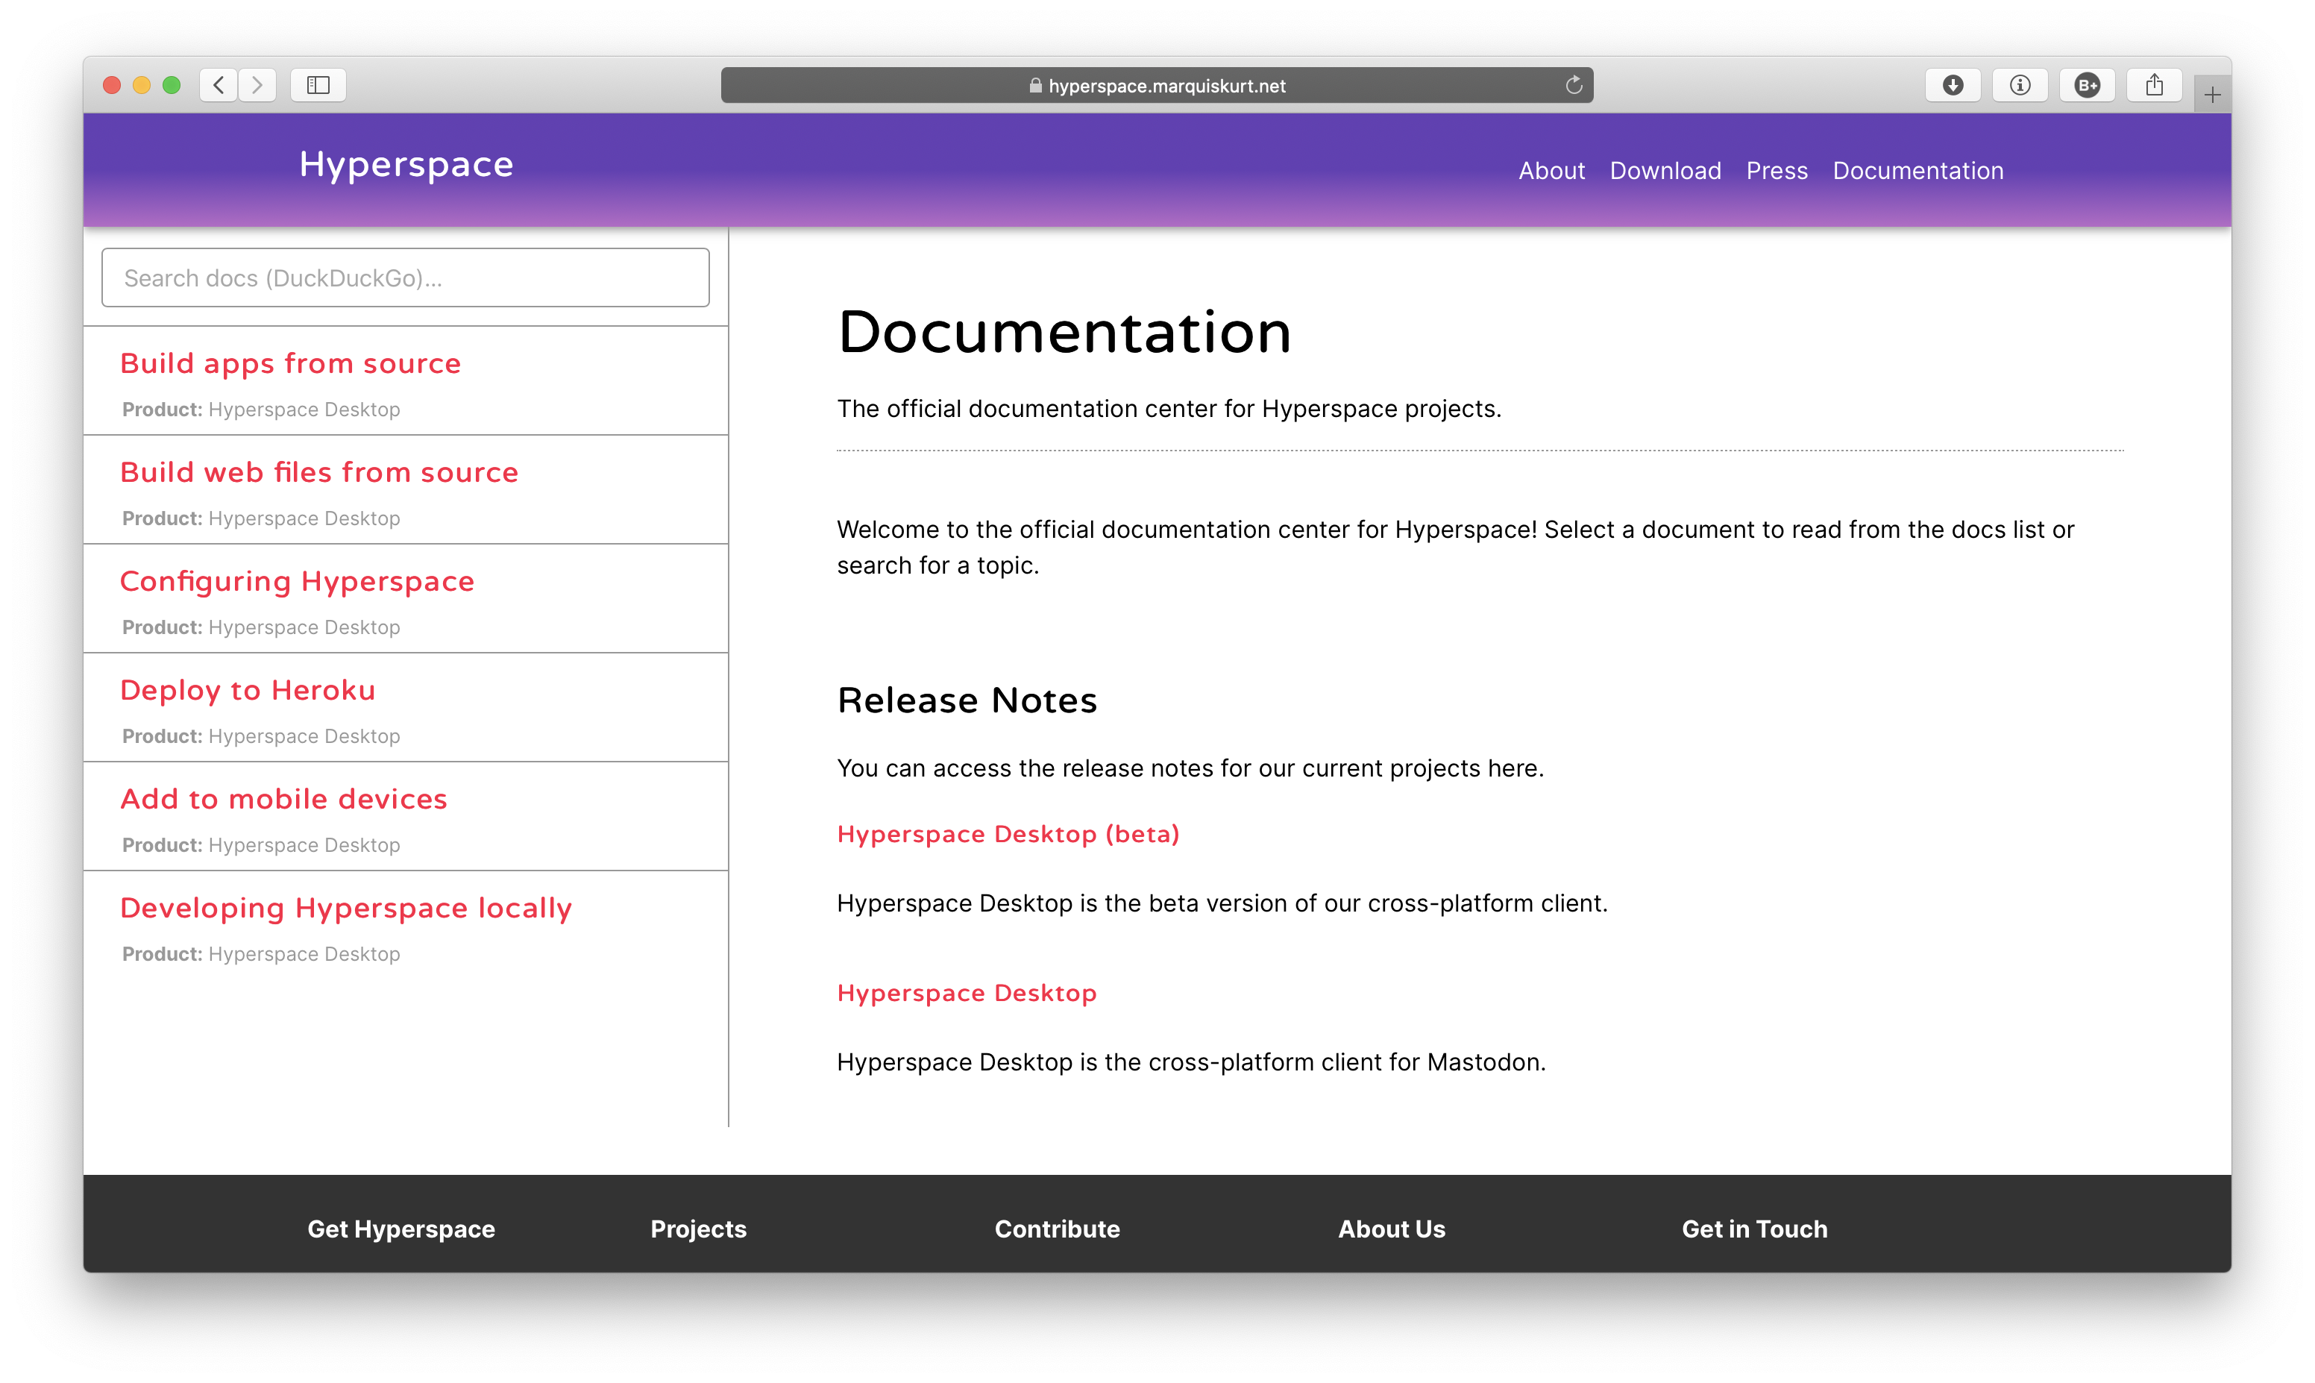Click text 'The official documentation center for Hyperspace projects.'
This screenshot has height=1383, width=2315.
pos(1169,409)
